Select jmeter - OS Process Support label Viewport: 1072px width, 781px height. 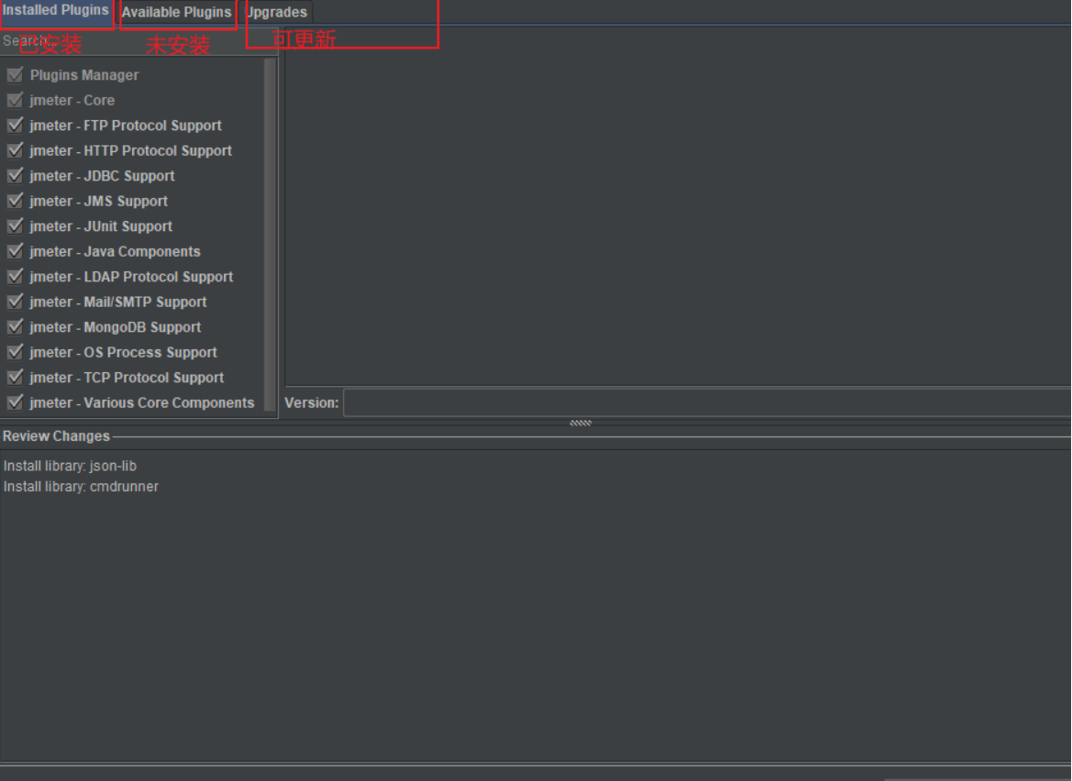click(123, 353)
